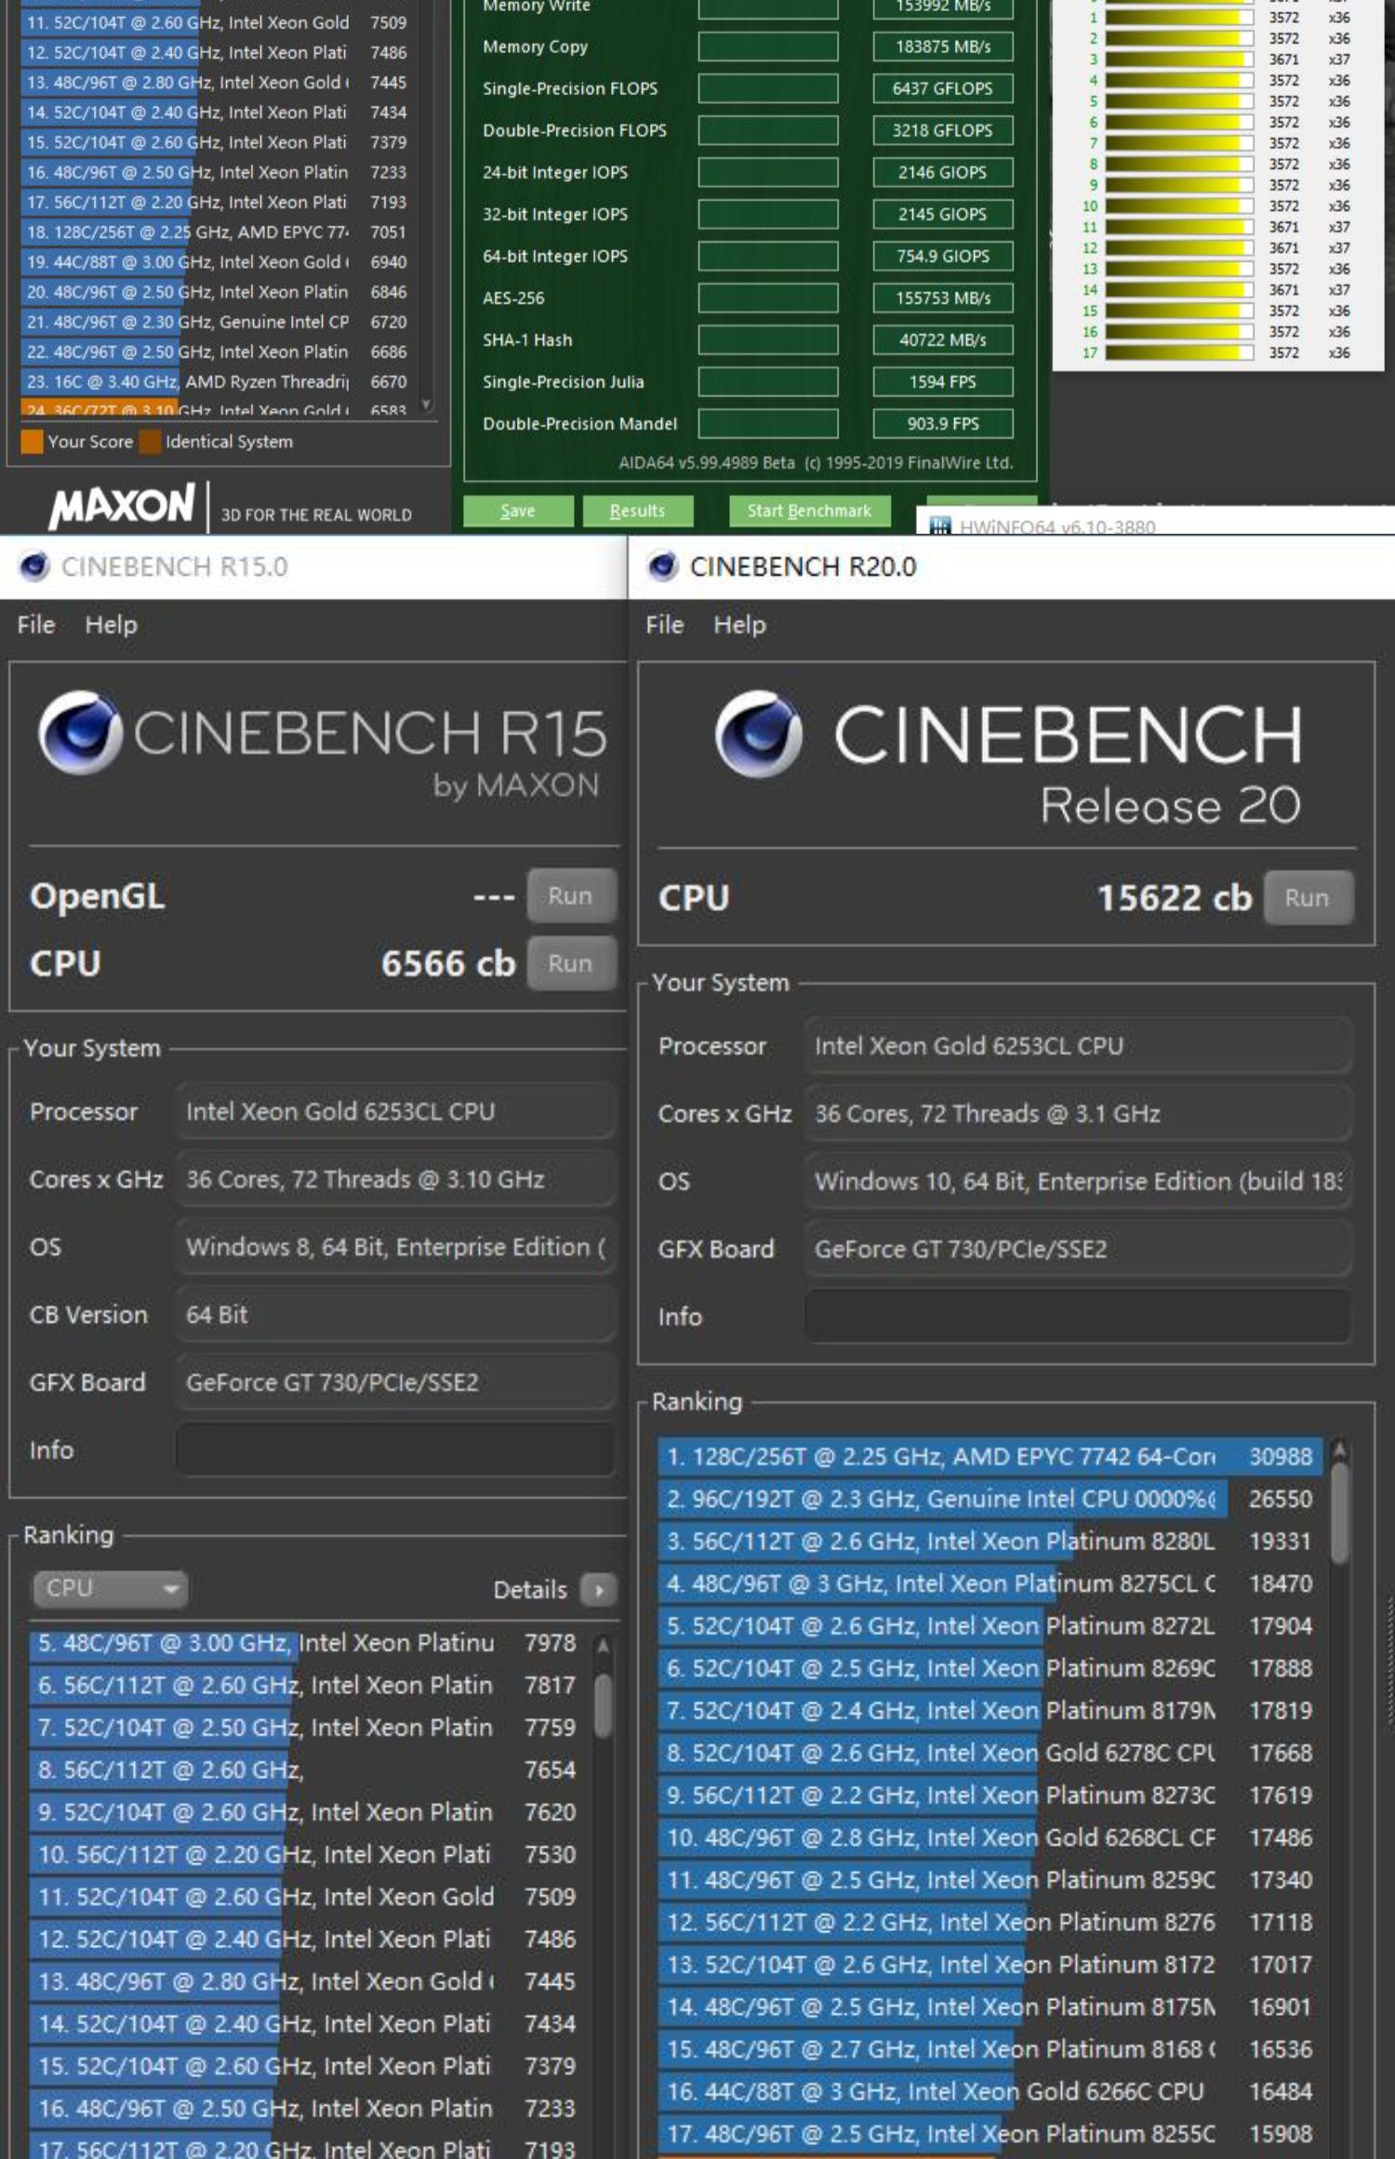Run the OpenGL test in R15
This screenshot has height=2159, width=1395.
pyautogui.click(x=570, y=895)
